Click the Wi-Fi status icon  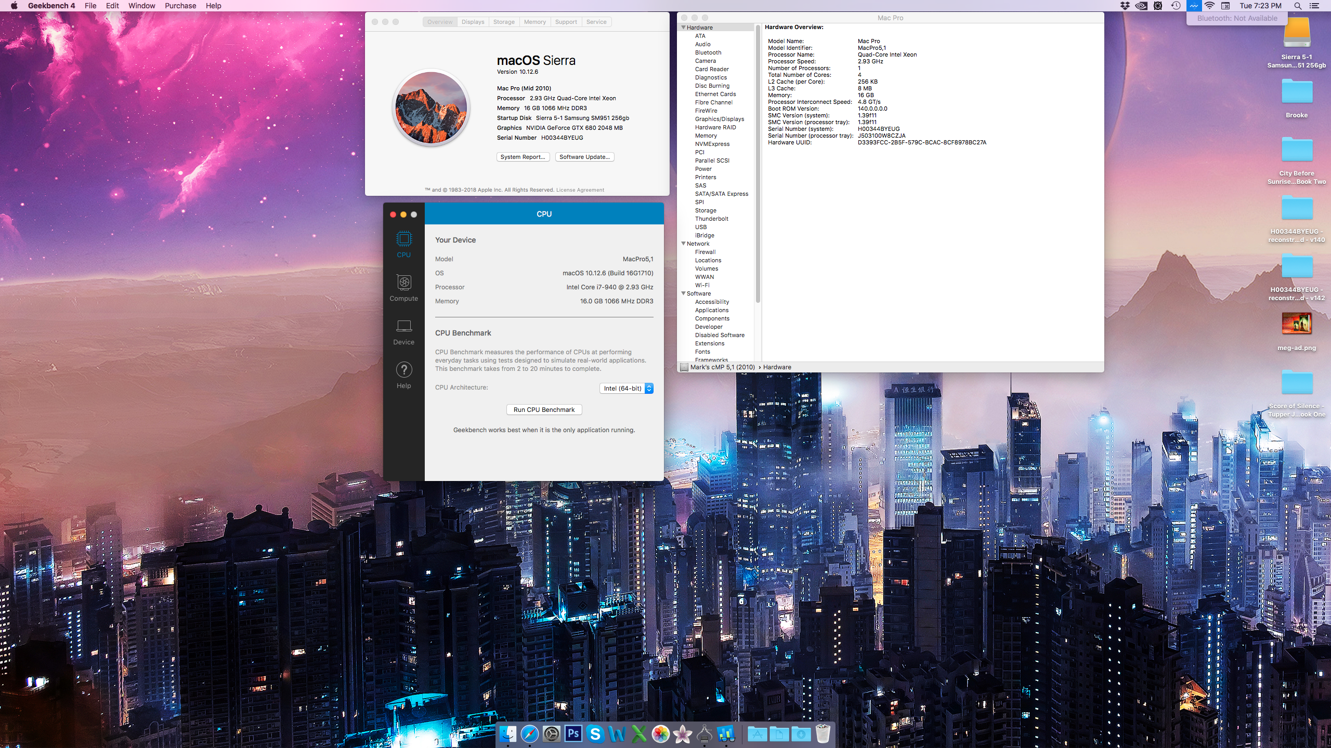1209,6
